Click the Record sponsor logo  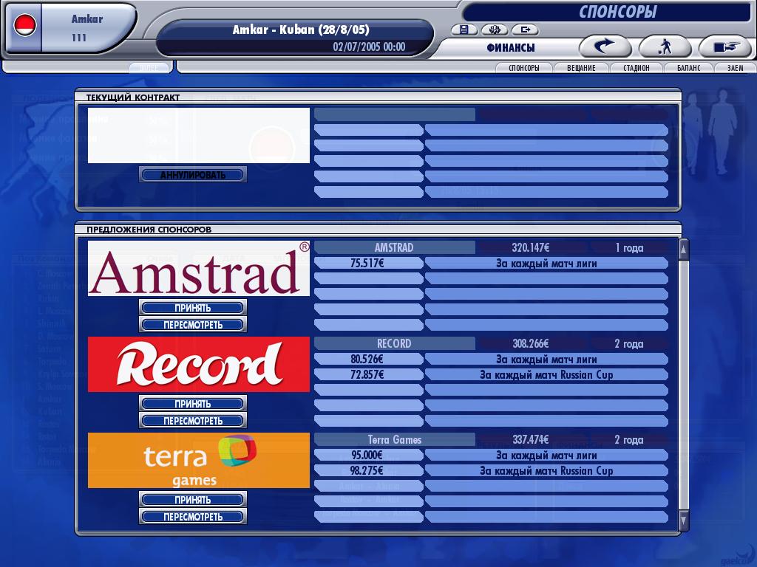(x=198, y=365)
